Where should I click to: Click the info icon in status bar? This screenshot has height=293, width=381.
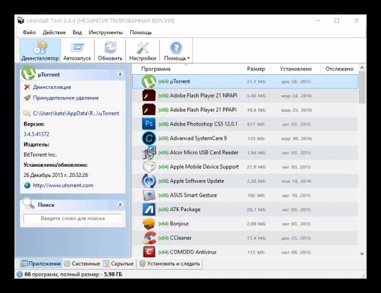coord(20,275)
